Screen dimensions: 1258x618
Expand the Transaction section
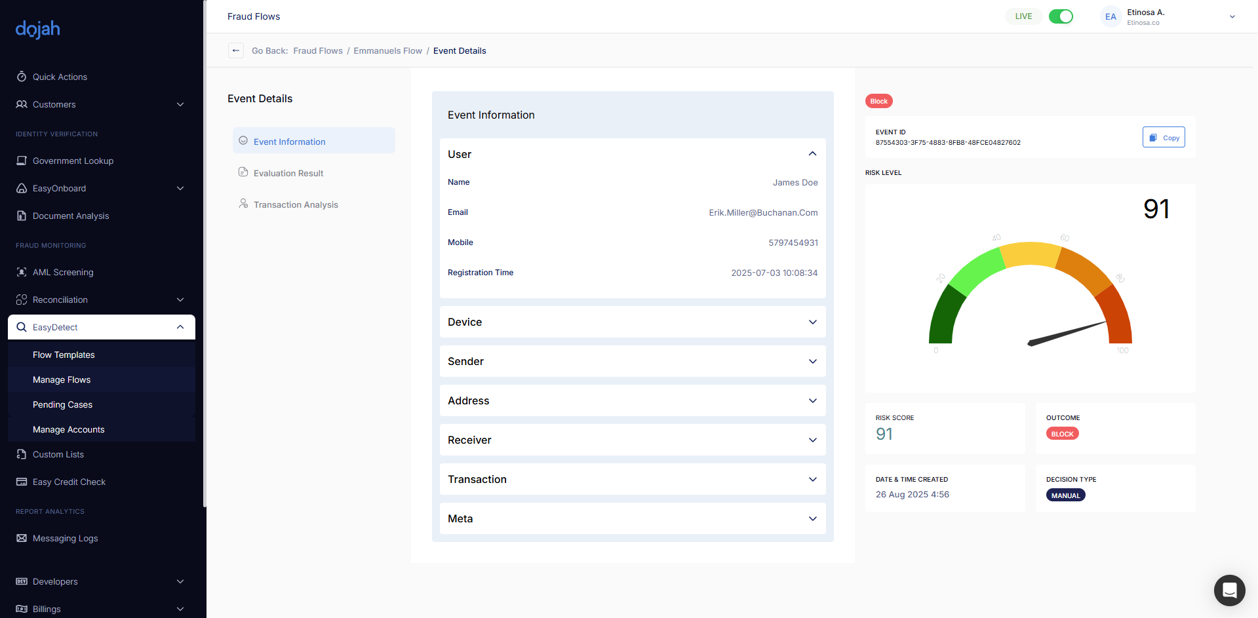pos(812,479)
